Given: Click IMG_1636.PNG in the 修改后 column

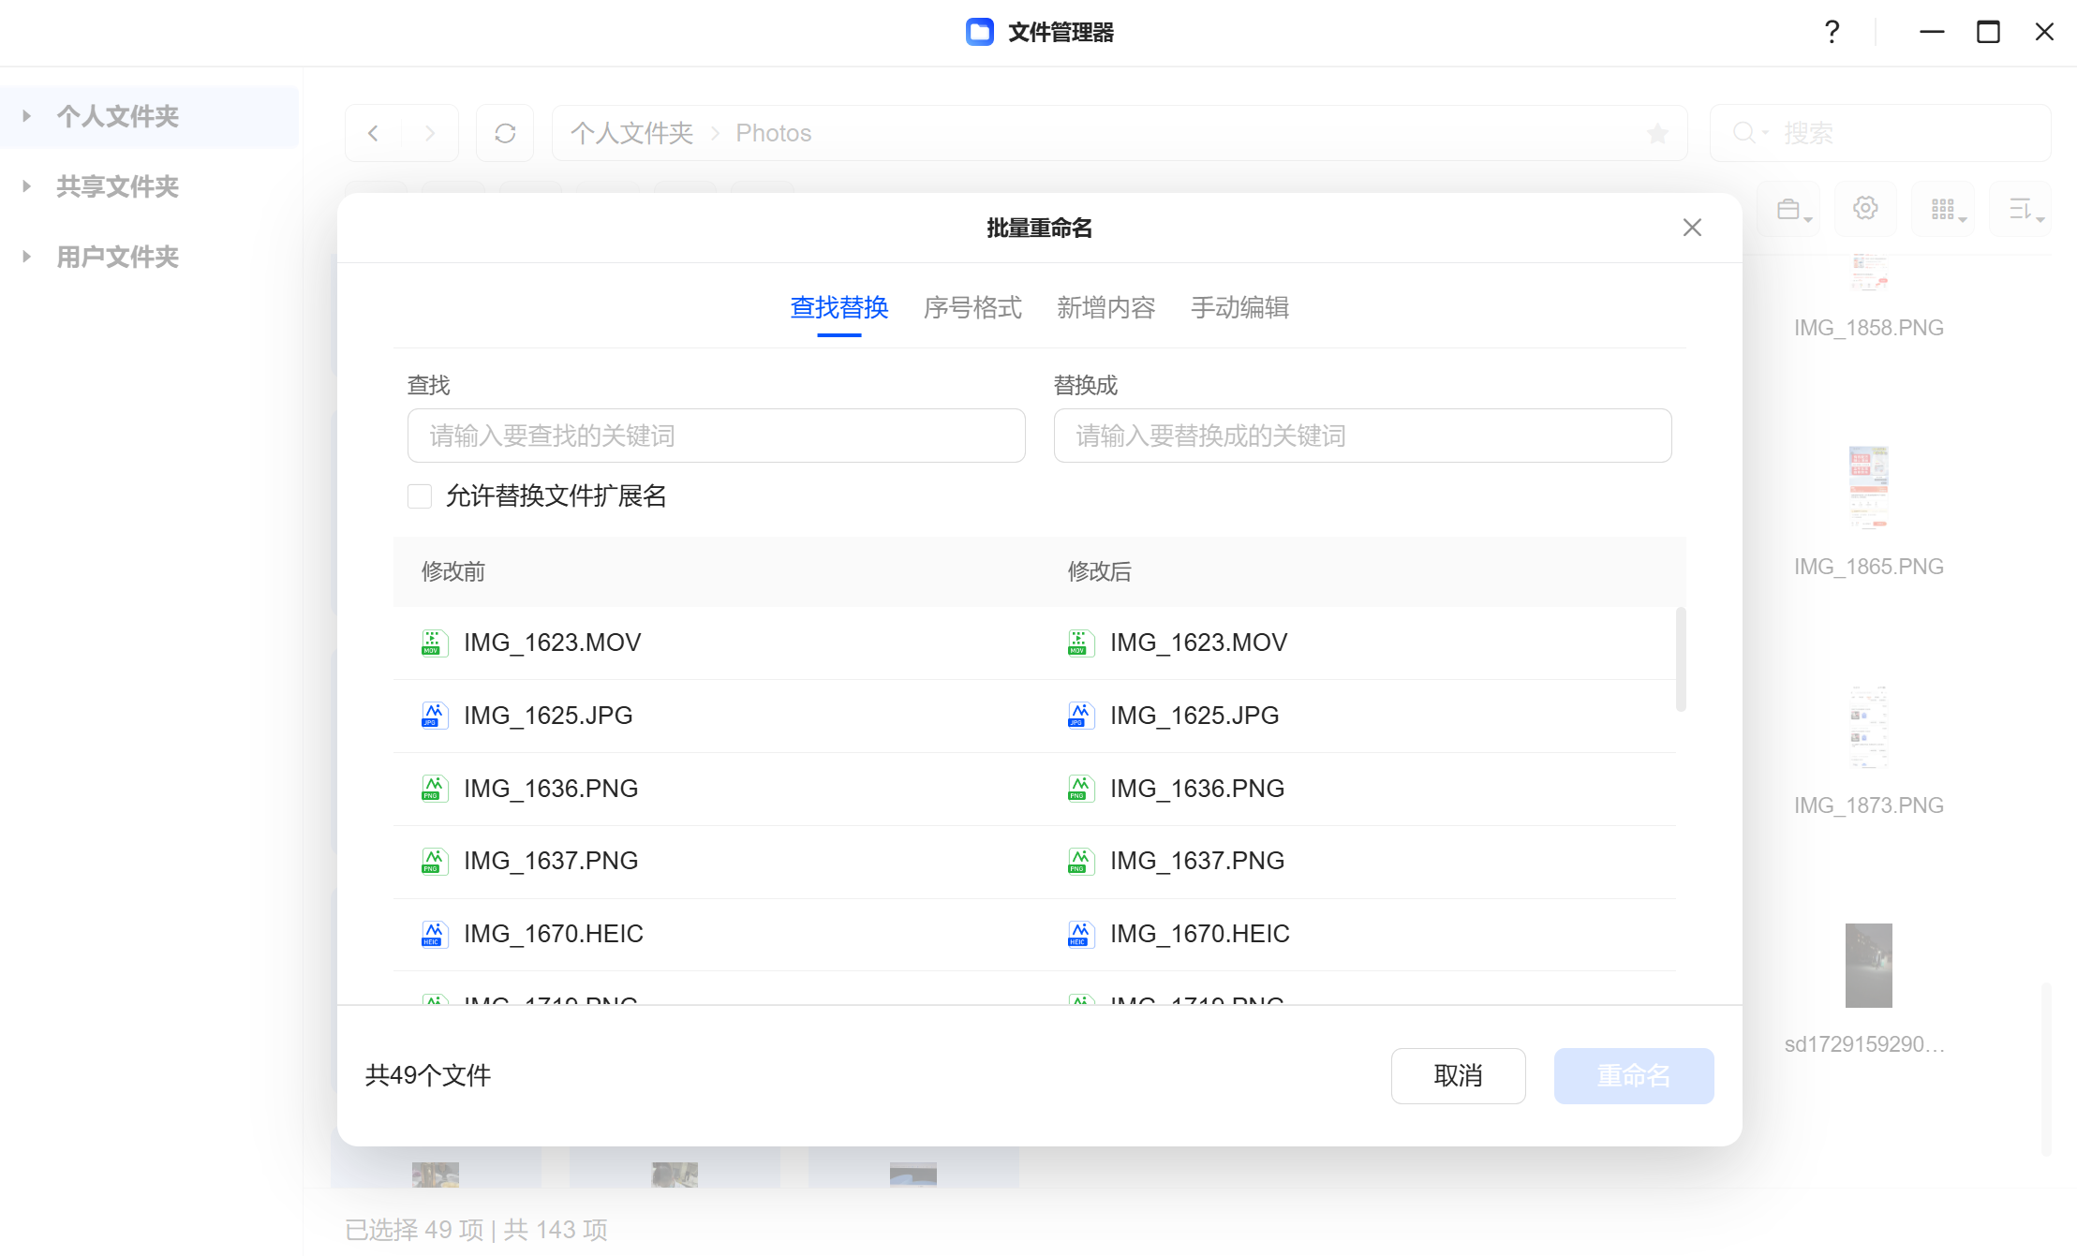Looking at the screenshot, I should pos(1197,789).
